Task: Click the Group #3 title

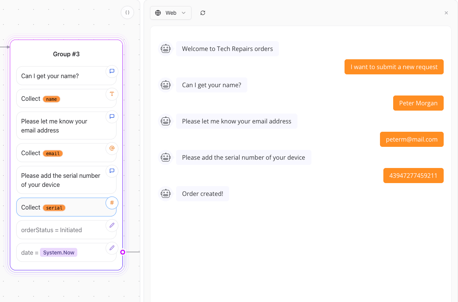Action: click(x=66, y=54)
